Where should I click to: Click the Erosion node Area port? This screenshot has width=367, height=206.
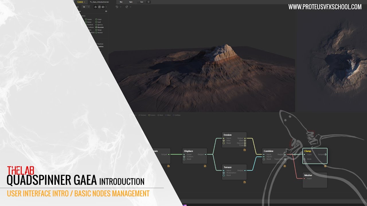tap(224, 140)
